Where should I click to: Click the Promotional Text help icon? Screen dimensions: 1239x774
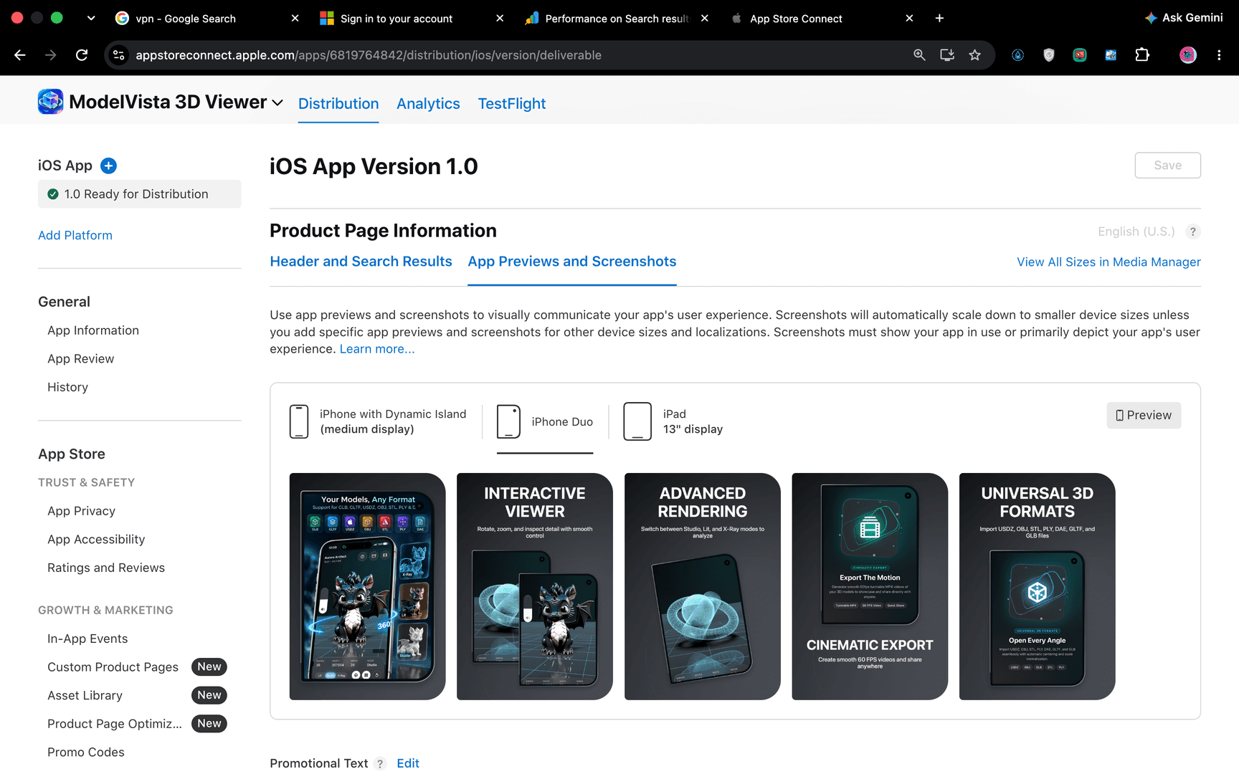tap(380, 763)
